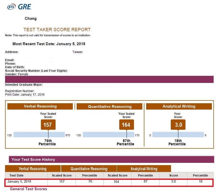Click Quantitative Reasoning header in score history
Image resolution: width=222 pixels, height=192 pixels.
(89, 169)
